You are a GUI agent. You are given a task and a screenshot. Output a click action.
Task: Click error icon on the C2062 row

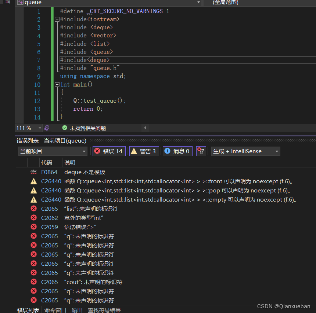click(34, 218)
